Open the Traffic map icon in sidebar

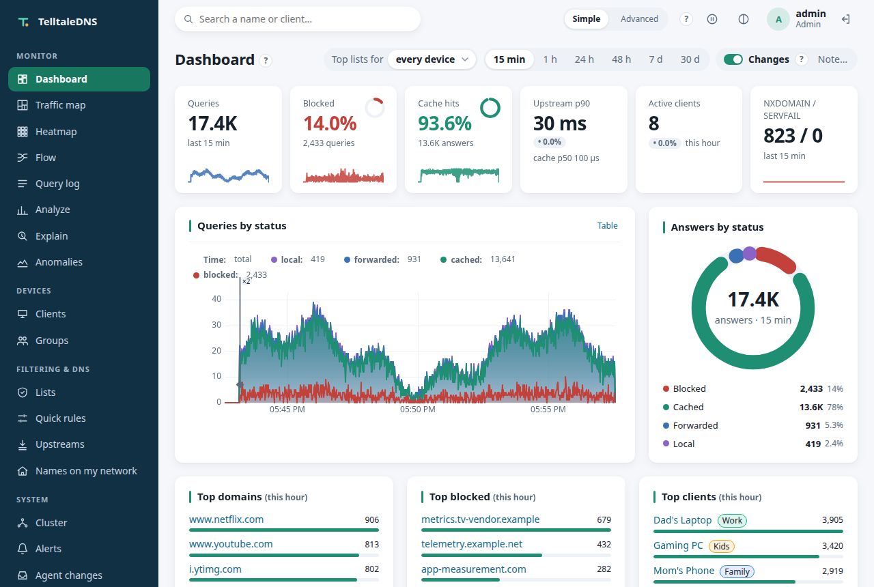pyautogui.click(x=23, y=105)
